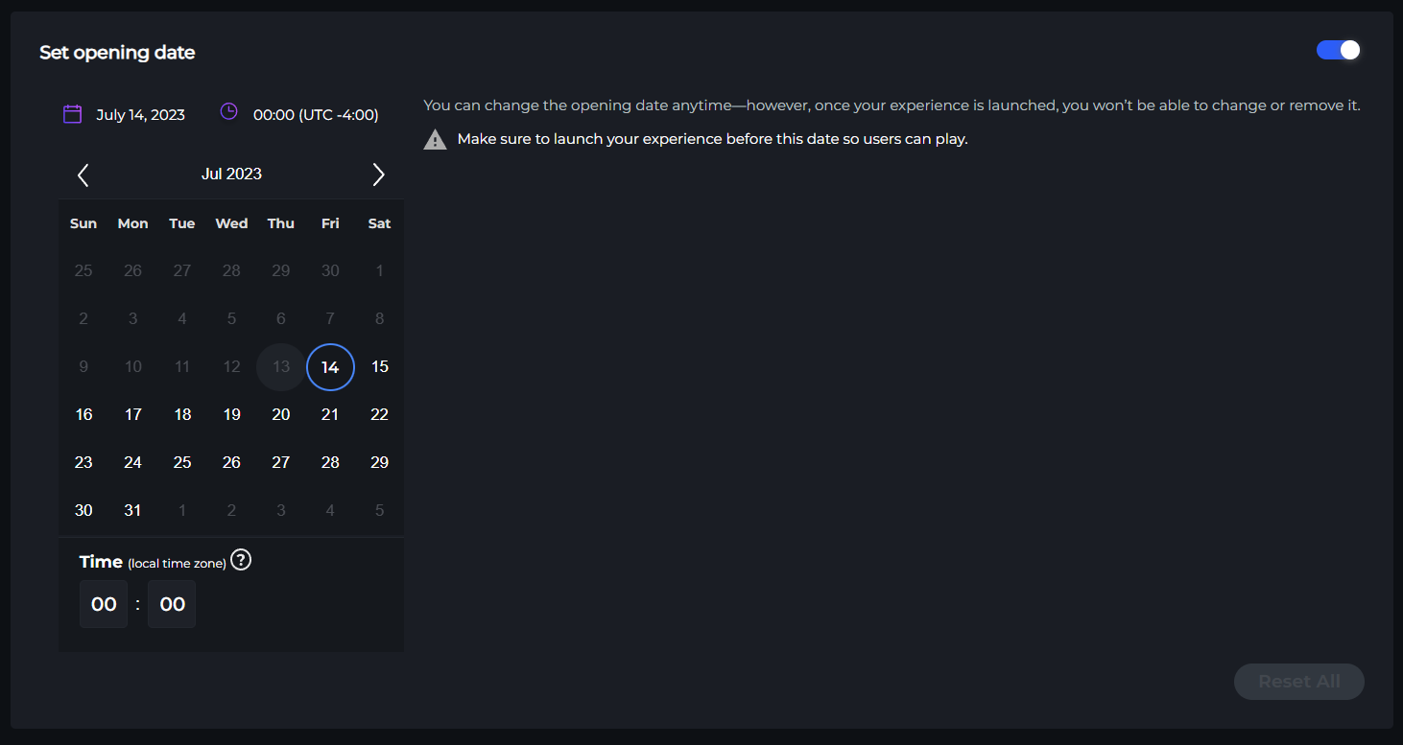The width and height of the screenshot is (1403, 745).
Task: Go to the previous month
Action: (x=83, y=175)
